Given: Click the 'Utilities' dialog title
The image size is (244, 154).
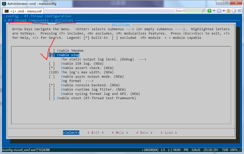Looking at the screenshot, I should pos(121,25).
